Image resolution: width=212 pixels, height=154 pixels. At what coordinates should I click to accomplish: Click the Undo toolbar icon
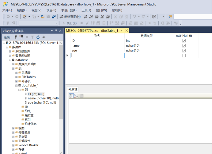click(134, 17)
